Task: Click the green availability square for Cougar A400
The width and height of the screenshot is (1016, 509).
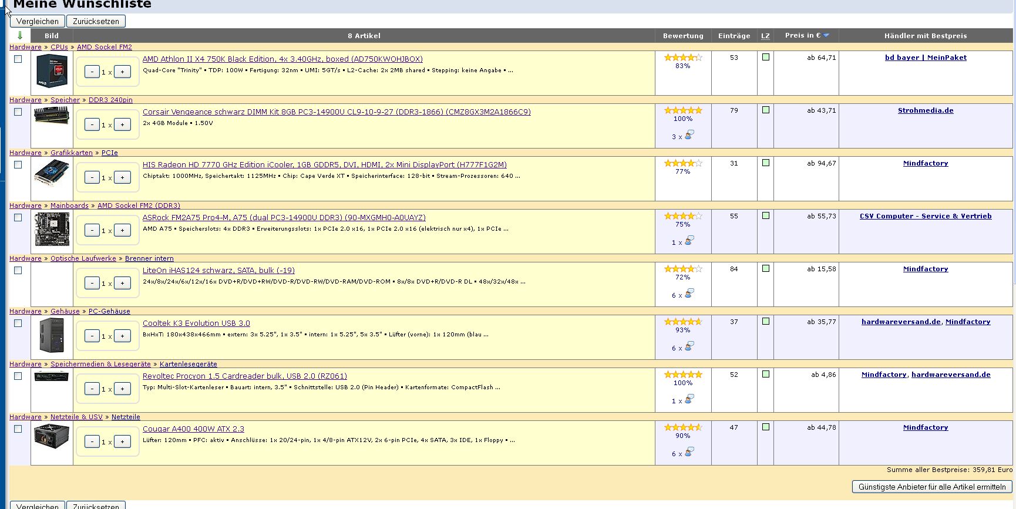Action: [x=765, y=427]
